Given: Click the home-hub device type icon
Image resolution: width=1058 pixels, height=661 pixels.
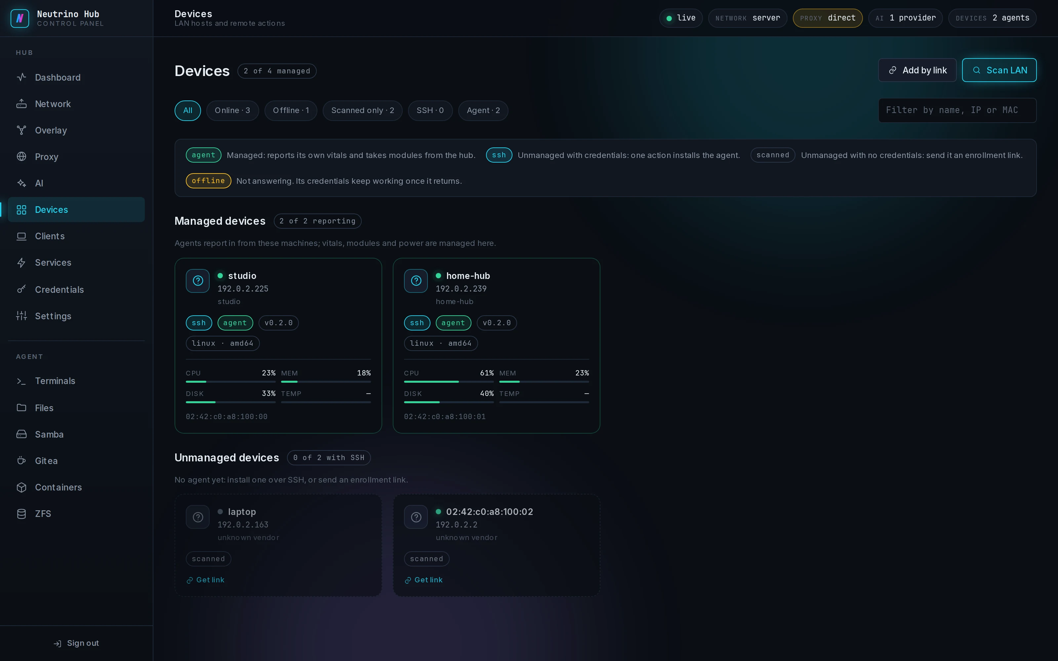Looking at the screenshot, I should click(416, 281).
